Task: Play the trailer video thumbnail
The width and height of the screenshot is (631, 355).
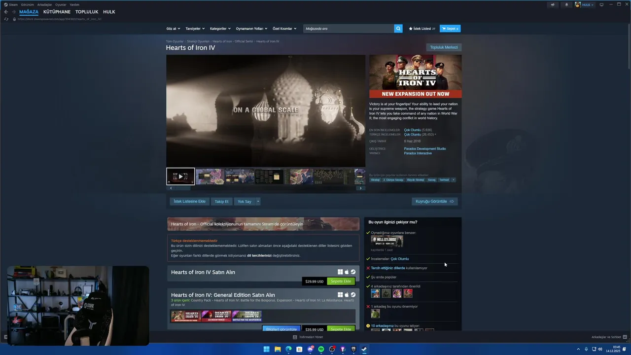Action: [x=180, y=176]
